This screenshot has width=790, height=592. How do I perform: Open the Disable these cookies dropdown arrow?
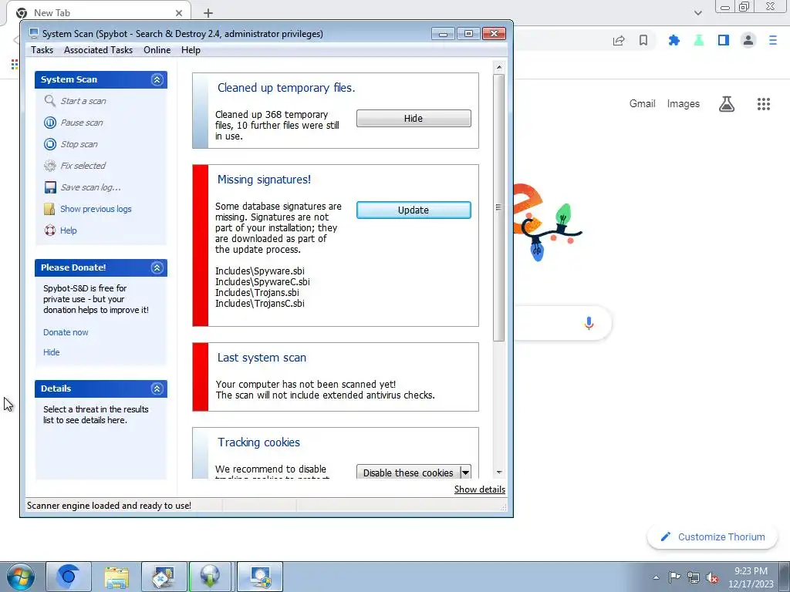pos(465,473)
